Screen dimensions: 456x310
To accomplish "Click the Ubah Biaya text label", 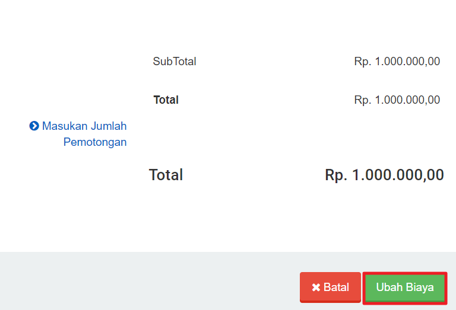I will click(405, 287).
